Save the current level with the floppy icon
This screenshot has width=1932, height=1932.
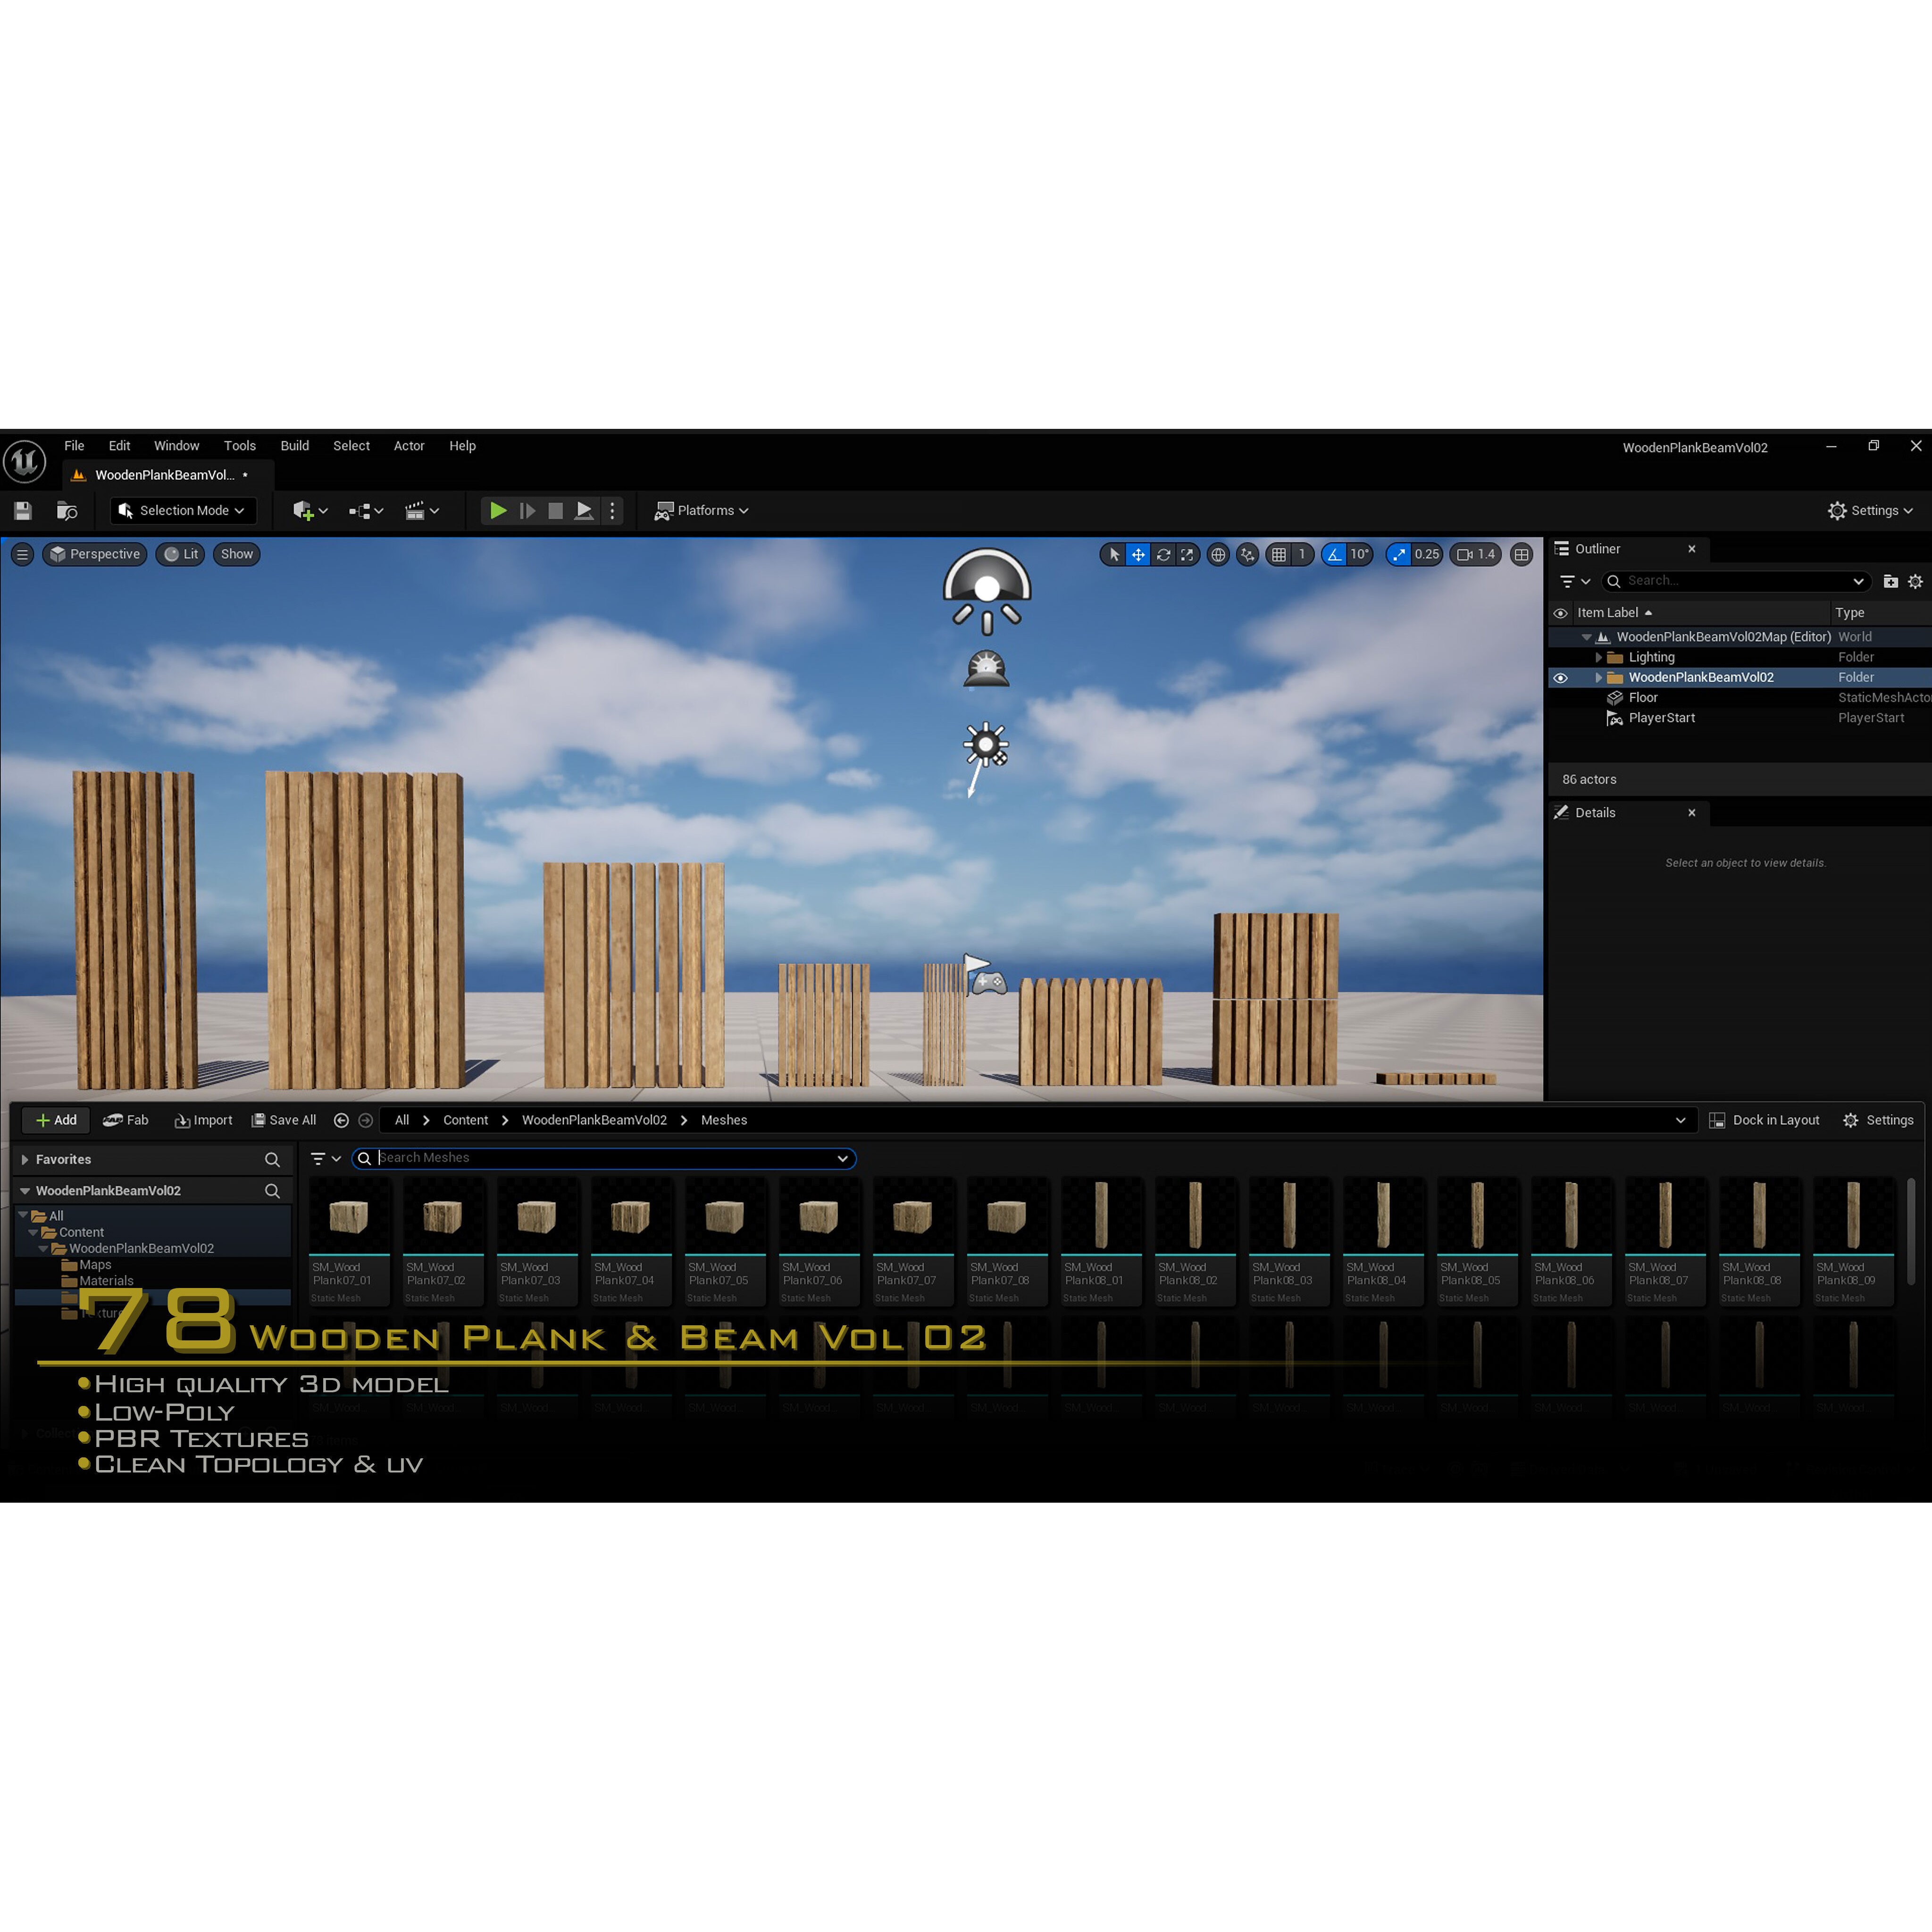(23, 511)
